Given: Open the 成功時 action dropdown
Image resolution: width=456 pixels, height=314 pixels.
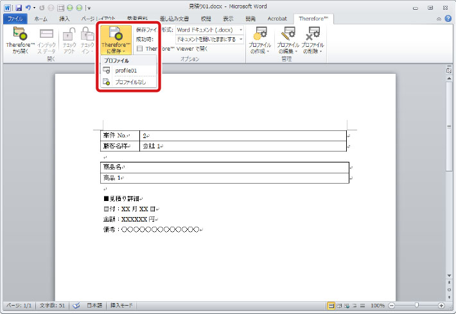Looking at the screenshot, I should coord(241,40).
